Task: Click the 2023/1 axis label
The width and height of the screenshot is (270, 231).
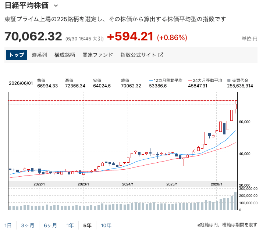Action: pyautogui.click(x=84, y=184)
